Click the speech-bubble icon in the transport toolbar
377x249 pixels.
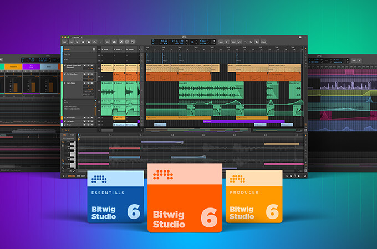(114, 42)
